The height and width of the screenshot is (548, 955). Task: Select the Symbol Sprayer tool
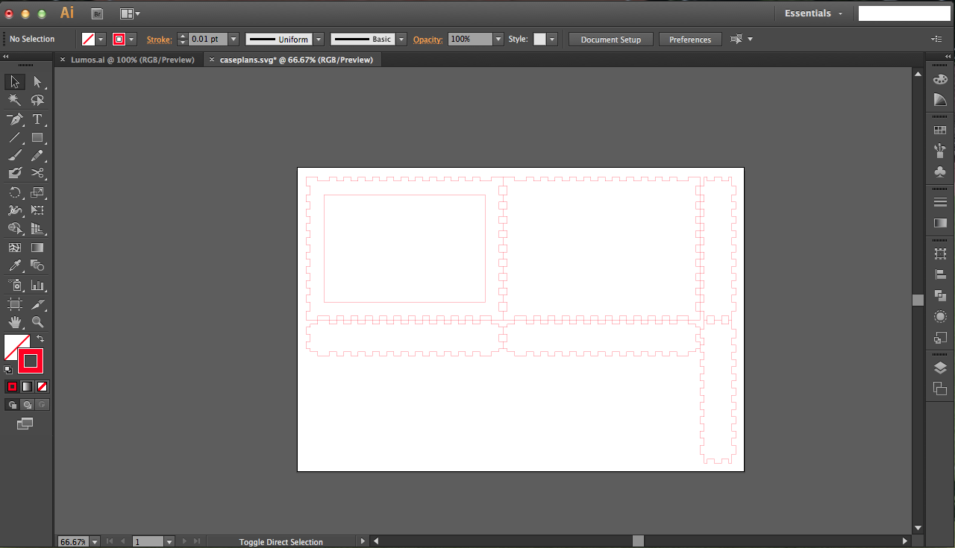15,285
